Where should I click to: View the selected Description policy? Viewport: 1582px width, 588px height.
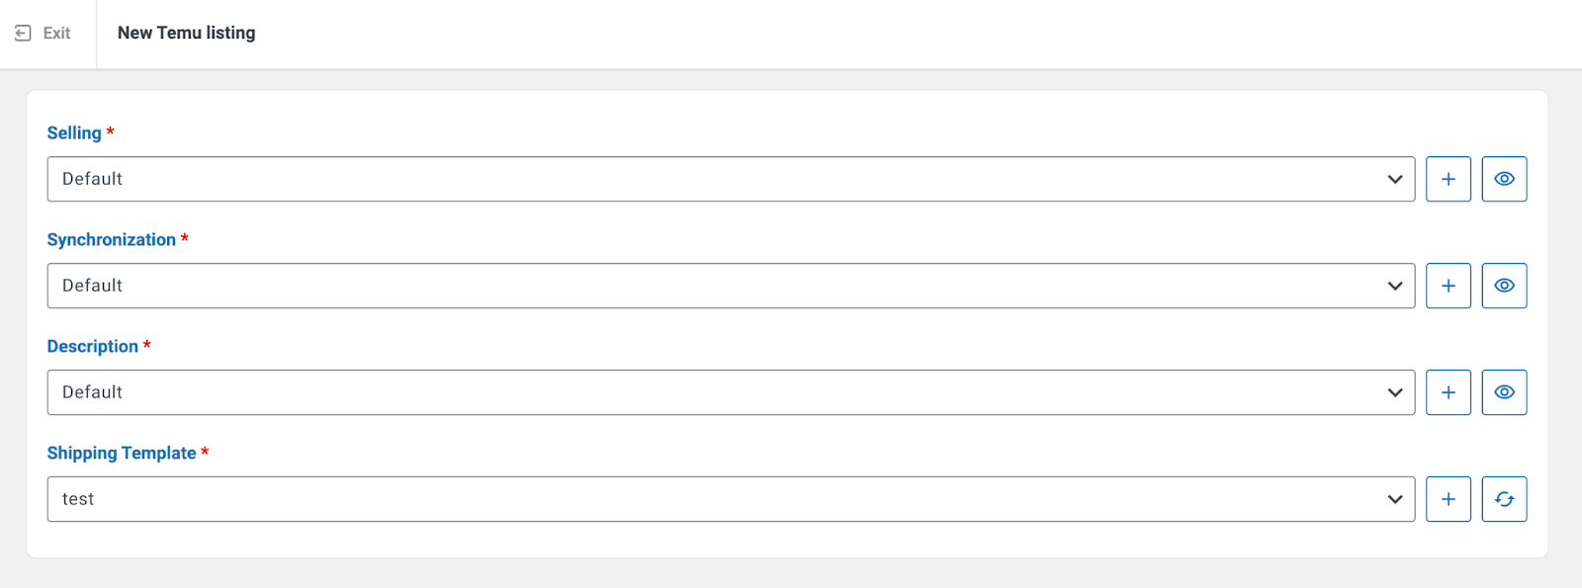1504,392
